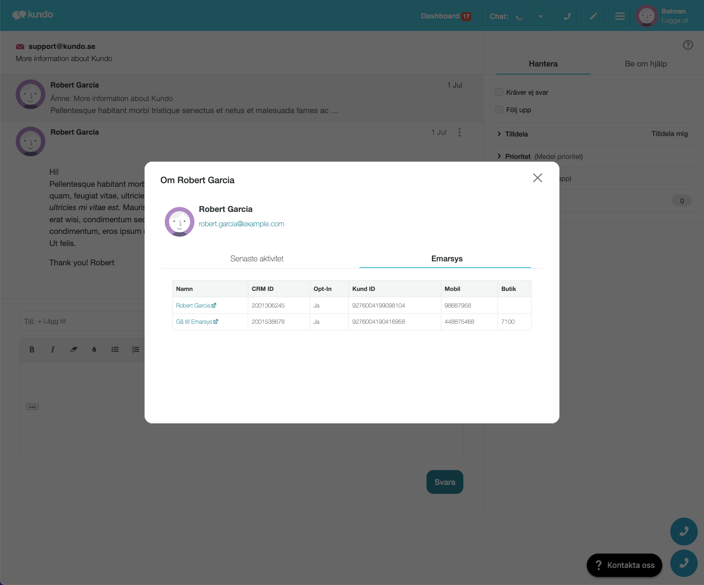Click the help question mark icon
Viewport: 704px width, 585px height.
tap(688, 45)
